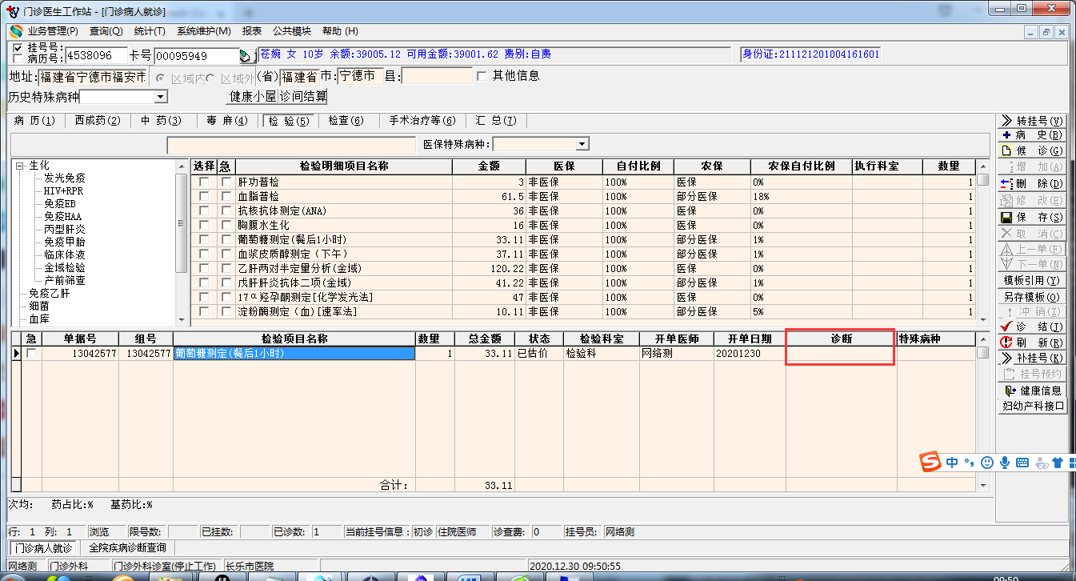Check urgent box for 血脂普检 row
1076x581 pixels.
click(226, 196)
